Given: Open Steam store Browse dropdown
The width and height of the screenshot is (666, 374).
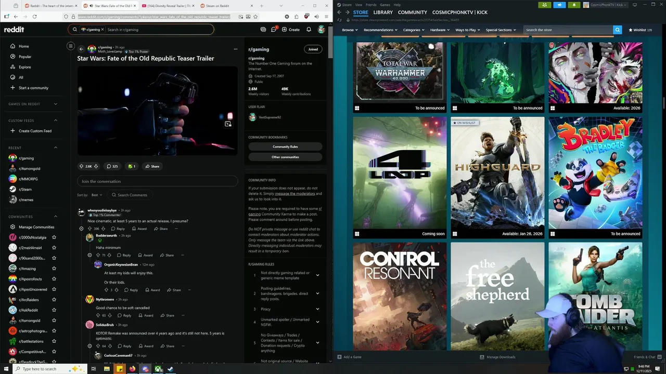Looking at the screenshot, I should [349, 30].
